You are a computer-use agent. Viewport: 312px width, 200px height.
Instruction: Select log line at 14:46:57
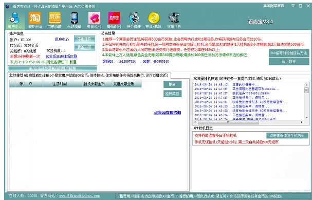[x=241, y=102]
